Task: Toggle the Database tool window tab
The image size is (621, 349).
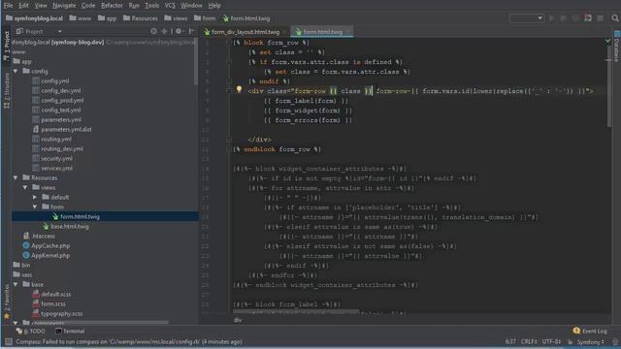Action: pos(617,47)
